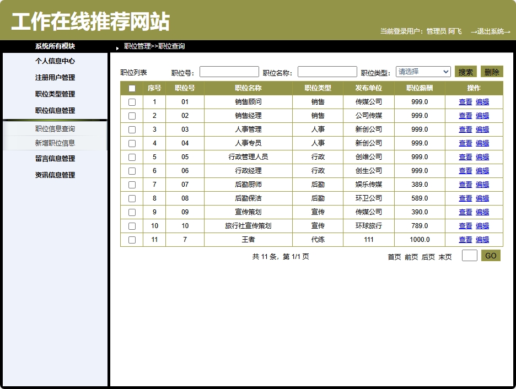Go to first page using 首页 link
Screen dimensions: 516x389
click(x=393, y=256)
